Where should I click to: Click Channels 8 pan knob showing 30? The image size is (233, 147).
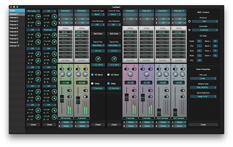pyautogui.click(x=146, y=74)
